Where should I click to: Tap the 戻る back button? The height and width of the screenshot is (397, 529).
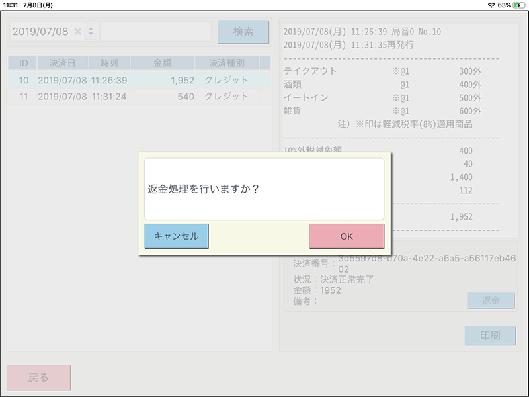[38, 378]
